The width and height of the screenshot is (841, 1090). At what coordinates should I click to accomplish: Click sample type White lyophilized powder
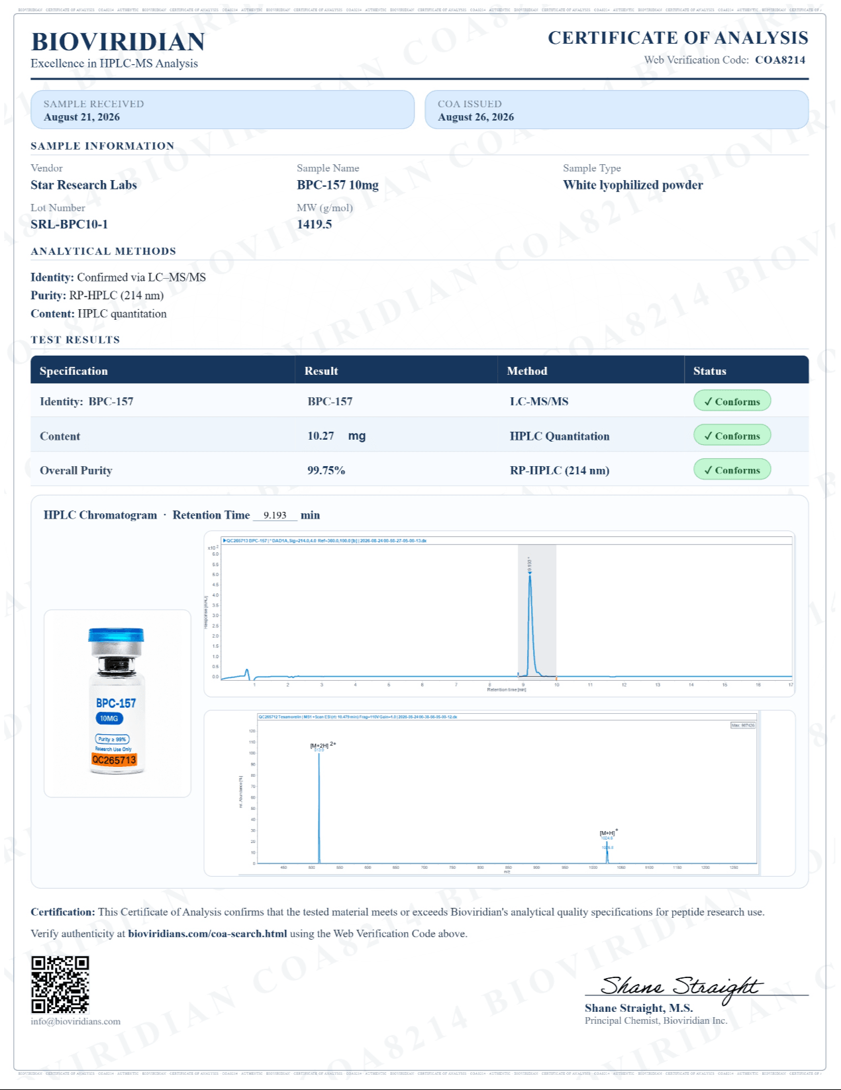pos(633,185)
